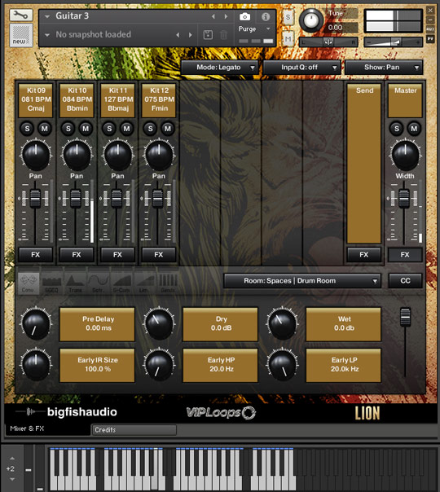Click the camera snapshot view icon
Screen dimensions: 440x492
click(x=244, y=16)
